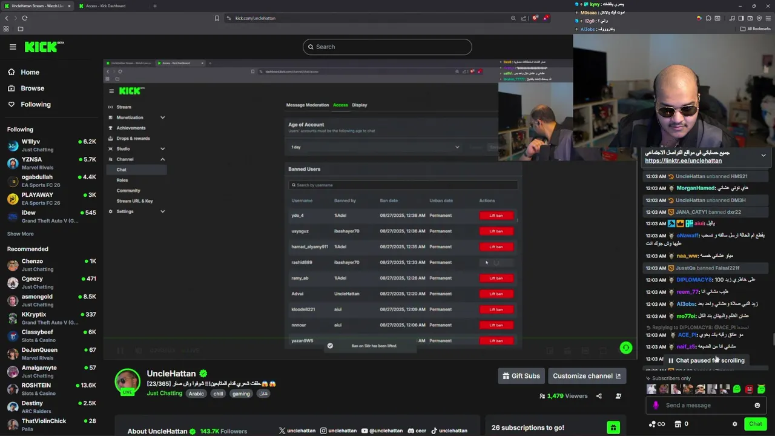The image size is (775, 436).
Task: Click the chill stream tag
Action: (x=218, y=394)
